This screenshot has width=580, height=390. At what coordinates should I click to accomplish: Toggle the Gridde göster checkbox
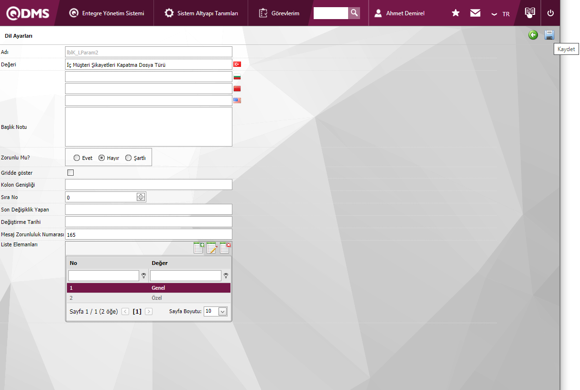tap(71, 173)
